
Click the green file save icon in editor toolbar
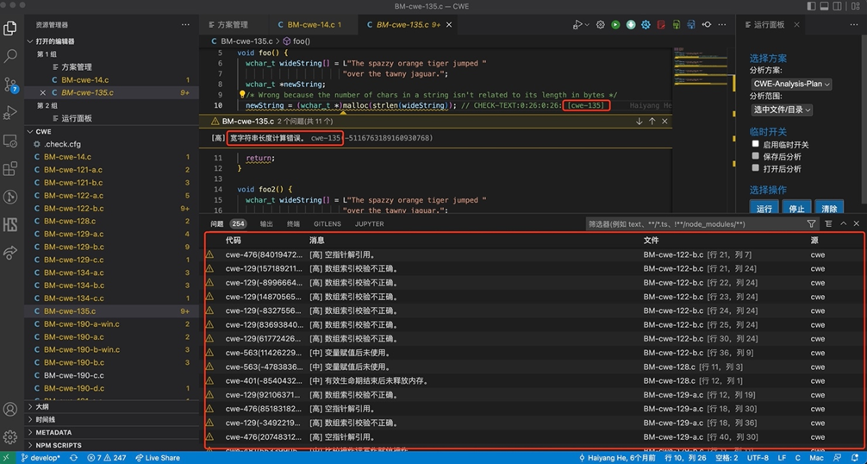pyautogui.click(x=676, y=25)
